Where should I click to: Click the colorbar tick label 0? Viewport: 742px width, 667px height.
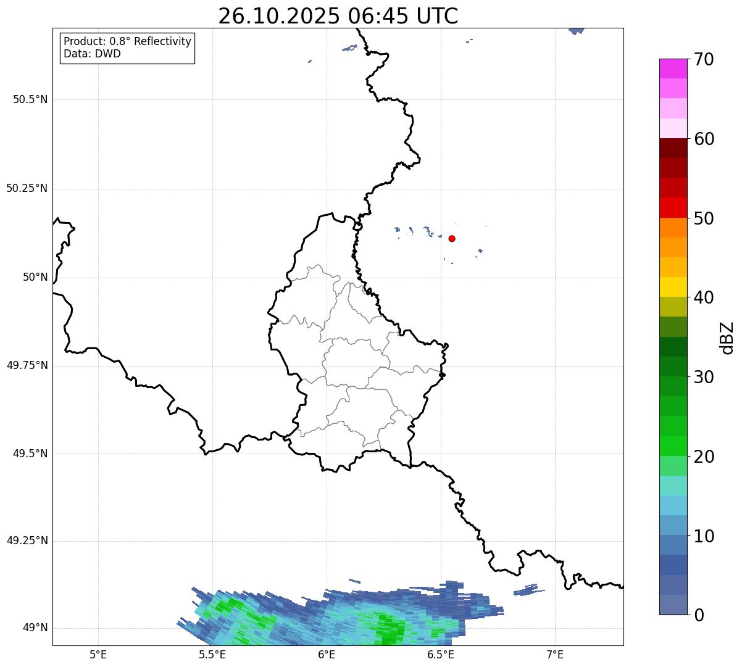699,615
